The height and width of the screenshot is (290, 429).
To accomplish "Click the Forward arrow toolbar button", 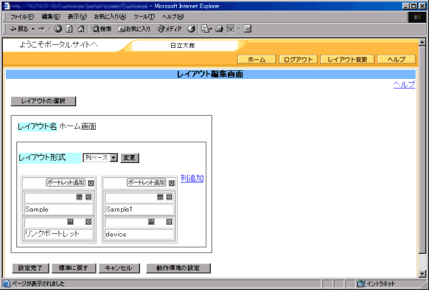I will click(x=41, y=29).
